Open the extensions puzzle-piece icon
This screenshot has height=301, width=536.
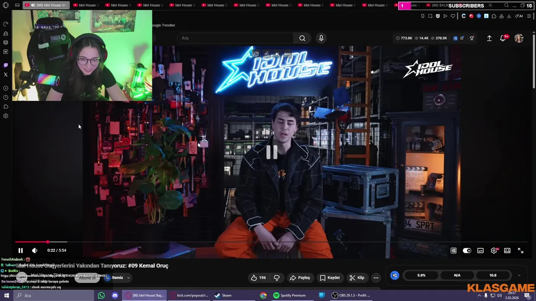494,16
